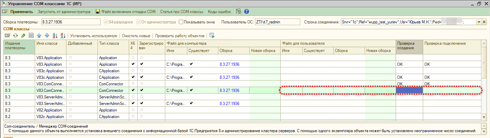Click Запустить от администратора
This screenshot has height=138, width=490.
click(64, 12)
